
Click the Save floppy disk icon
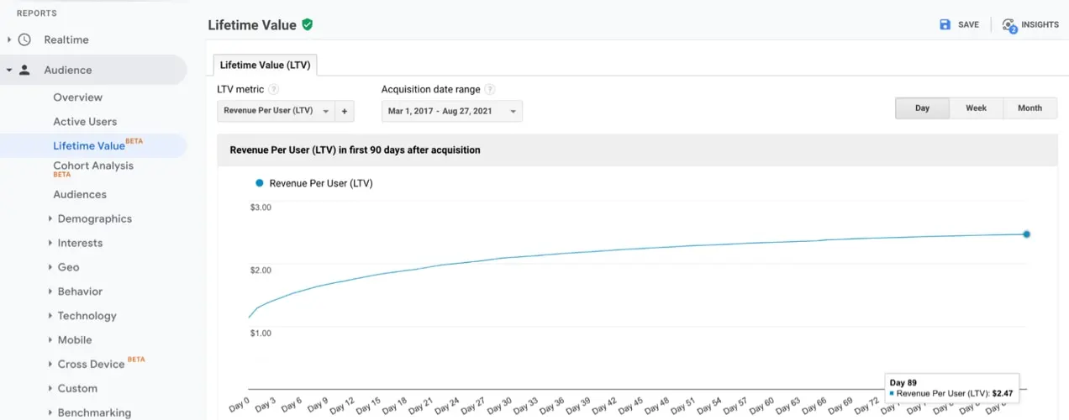(x=945, y=24)
